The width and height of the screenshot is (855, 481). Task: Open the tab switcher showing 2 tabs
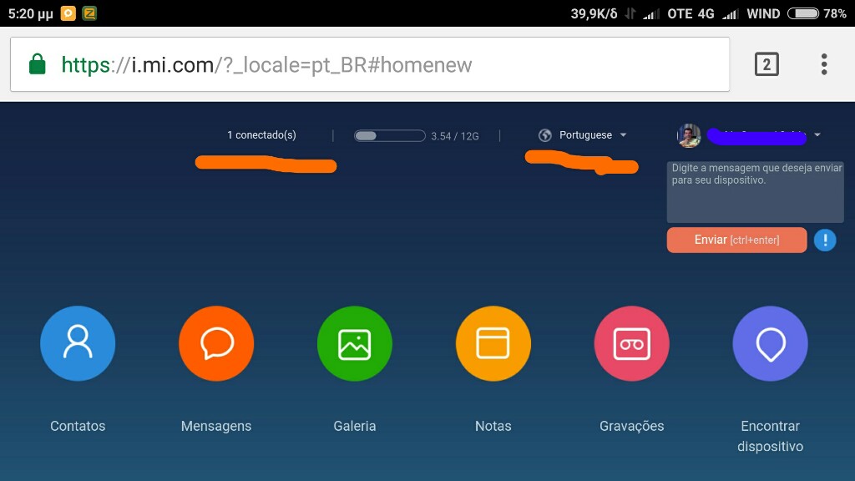coord(766,64)
